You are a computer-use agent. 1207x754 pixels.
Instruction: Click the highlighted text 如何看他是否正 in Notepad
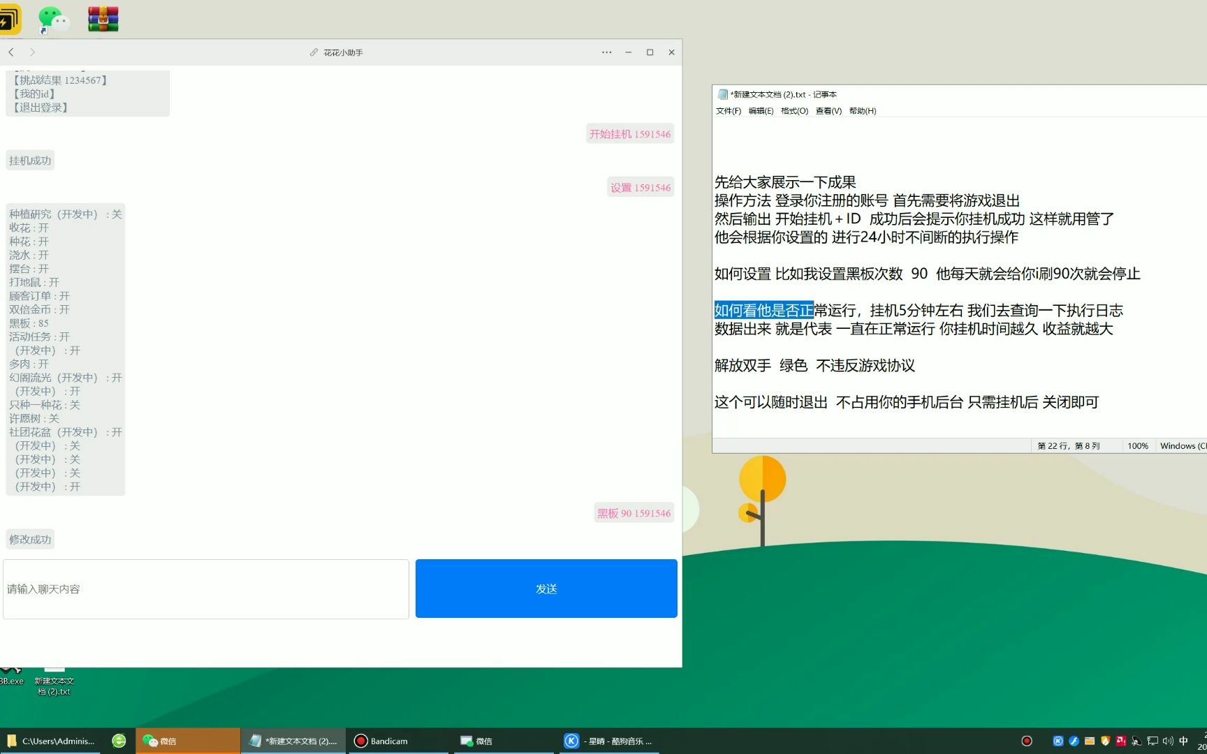pyautogui.click(x=764, y=310)
